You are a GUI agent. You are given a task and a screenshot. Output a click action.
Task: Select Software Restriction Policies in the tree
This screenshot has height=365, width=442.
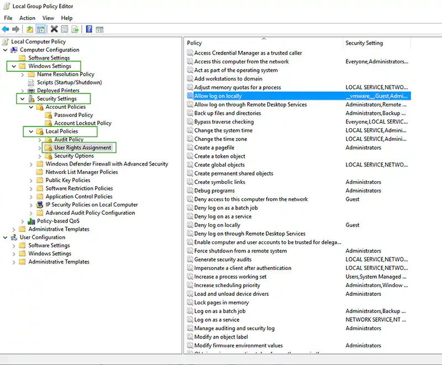point(79,188)
